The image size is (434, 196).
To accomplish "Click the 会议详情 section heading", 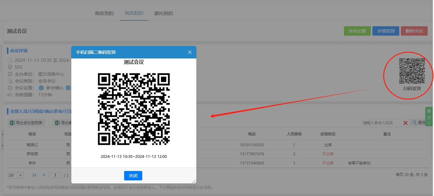I will point(19,51).
